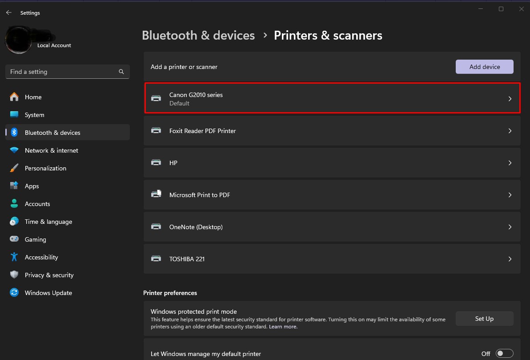Click the Foxit Reader PDF Printer icon
Viewport: 530px width, 360px height.
tap(156, 130)
